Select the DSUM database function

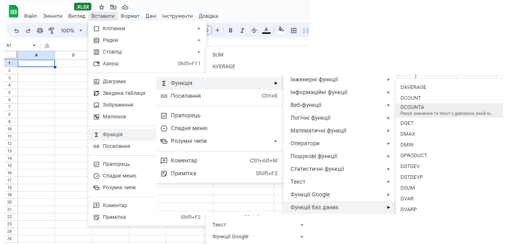click(x=407, y=188)
